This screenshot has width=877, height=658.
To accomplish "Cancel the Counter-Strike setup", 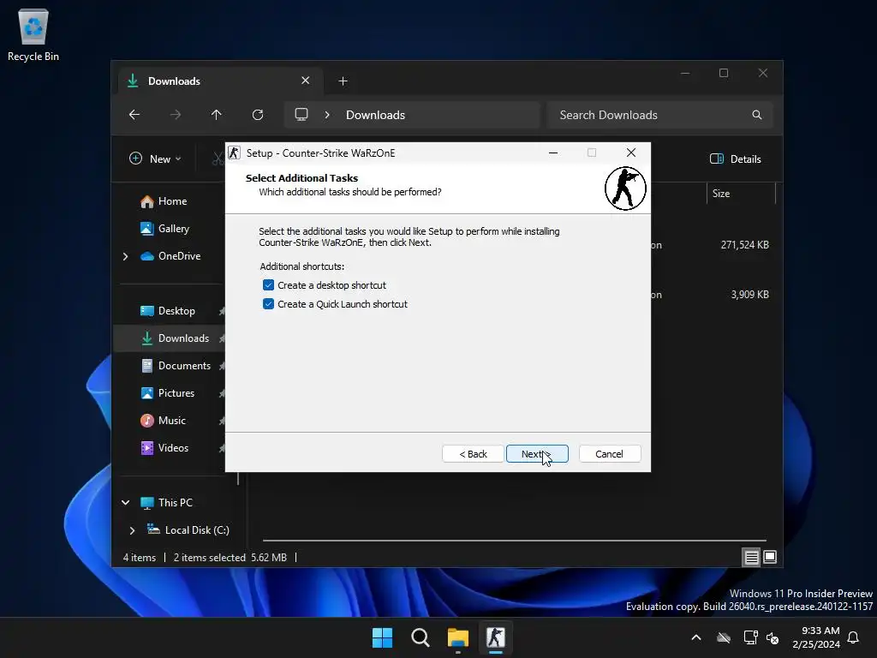I will 610,454.
